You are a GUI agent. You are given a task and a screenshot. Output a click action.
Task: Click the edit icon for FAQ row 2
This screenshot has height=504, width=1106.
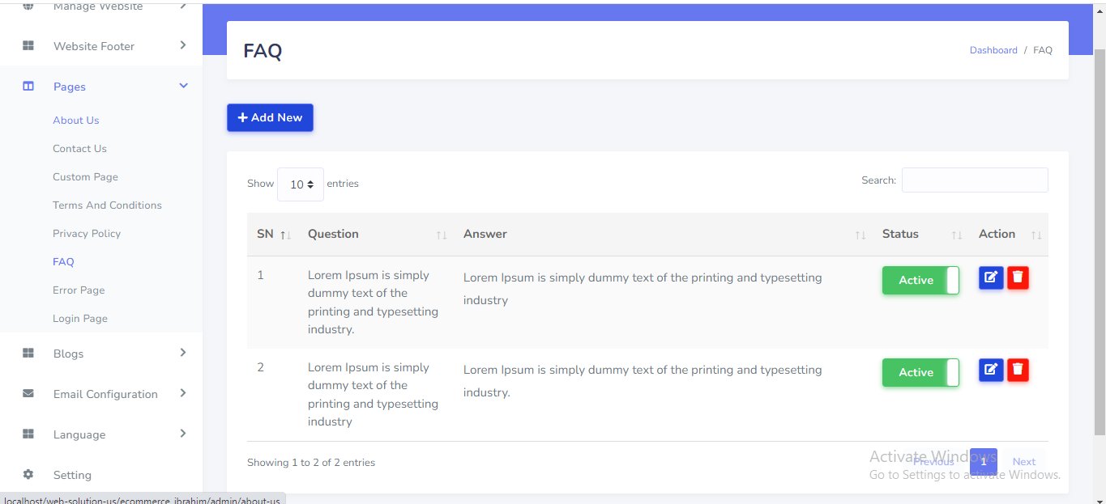(990, 371)
